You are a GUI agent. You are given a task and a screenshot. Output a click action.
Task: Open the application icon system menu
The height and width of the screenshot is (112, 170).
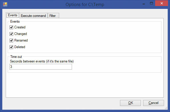(x=5, y=4)
